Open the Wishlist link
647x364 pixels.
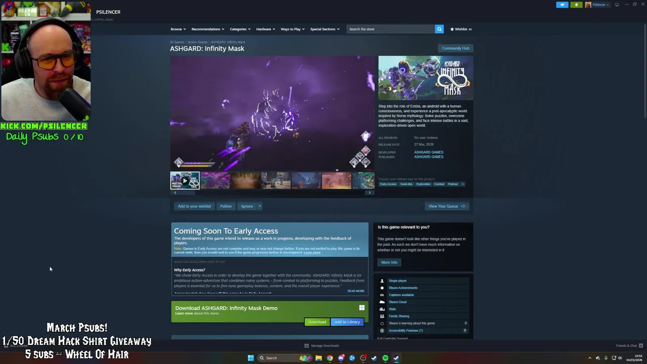point(461,29)
